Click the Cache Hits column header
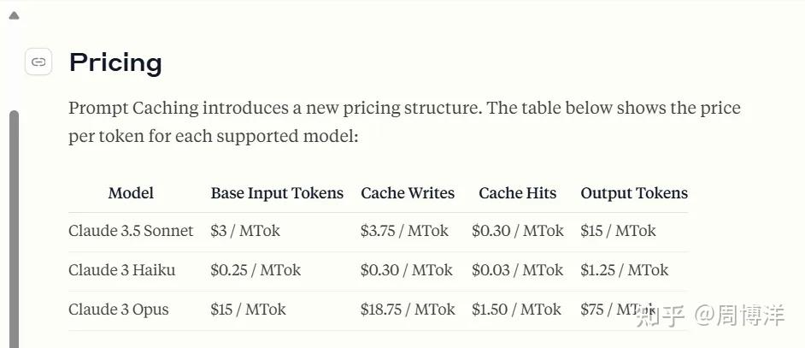 tap(517, 193)
